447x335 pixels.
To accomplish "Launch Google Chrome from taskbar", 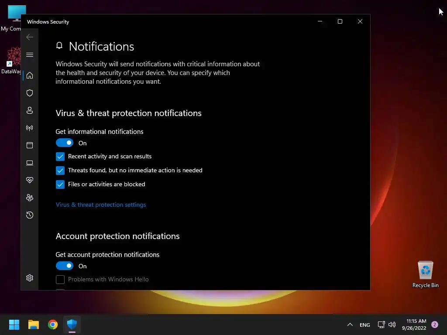I will [x=53, y=325].
